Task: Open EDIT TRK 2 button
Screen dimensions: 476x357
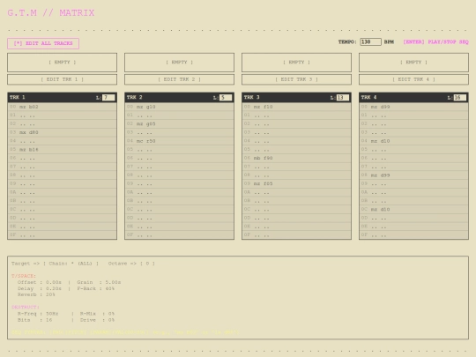Action: coord(179,79)
